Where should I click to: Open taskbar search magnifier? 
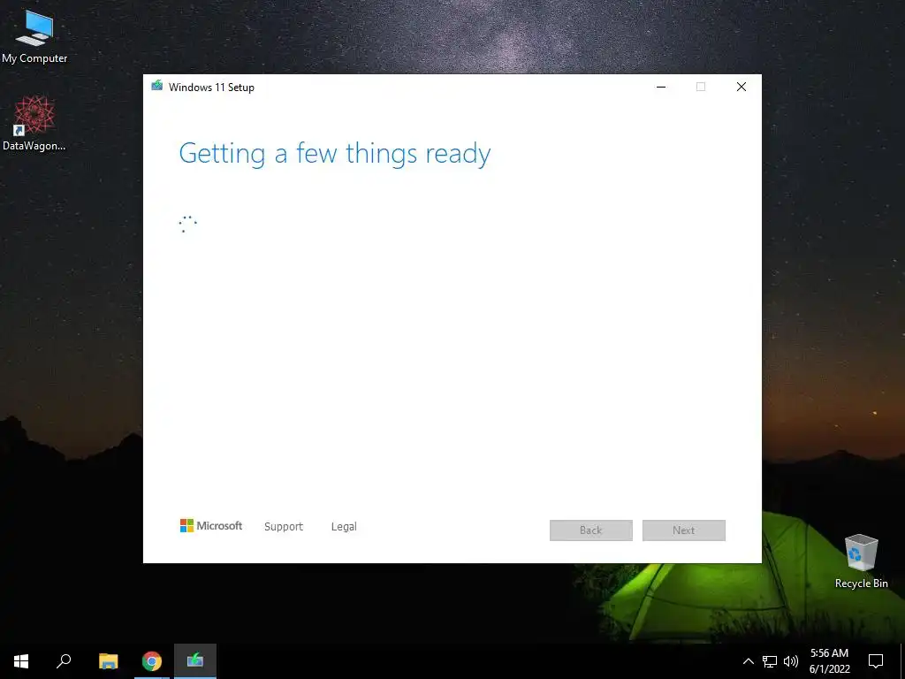click(x=64, y=661)
